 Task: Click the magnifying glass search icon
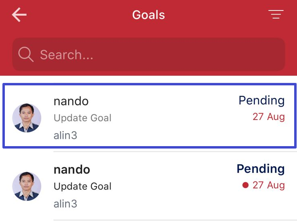[25, 54]
